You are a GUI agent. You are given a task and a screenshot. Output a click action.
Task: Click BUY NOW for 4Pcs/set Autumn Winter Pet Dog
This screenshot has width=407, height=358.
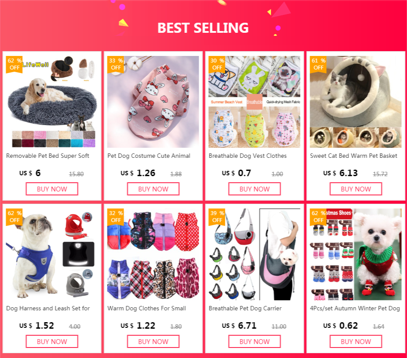[356, 341]
